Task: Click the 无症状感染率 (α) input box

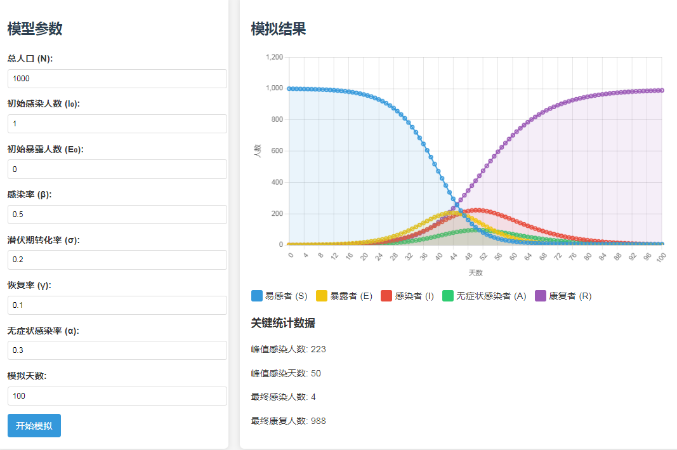Action: click(116, 350)
